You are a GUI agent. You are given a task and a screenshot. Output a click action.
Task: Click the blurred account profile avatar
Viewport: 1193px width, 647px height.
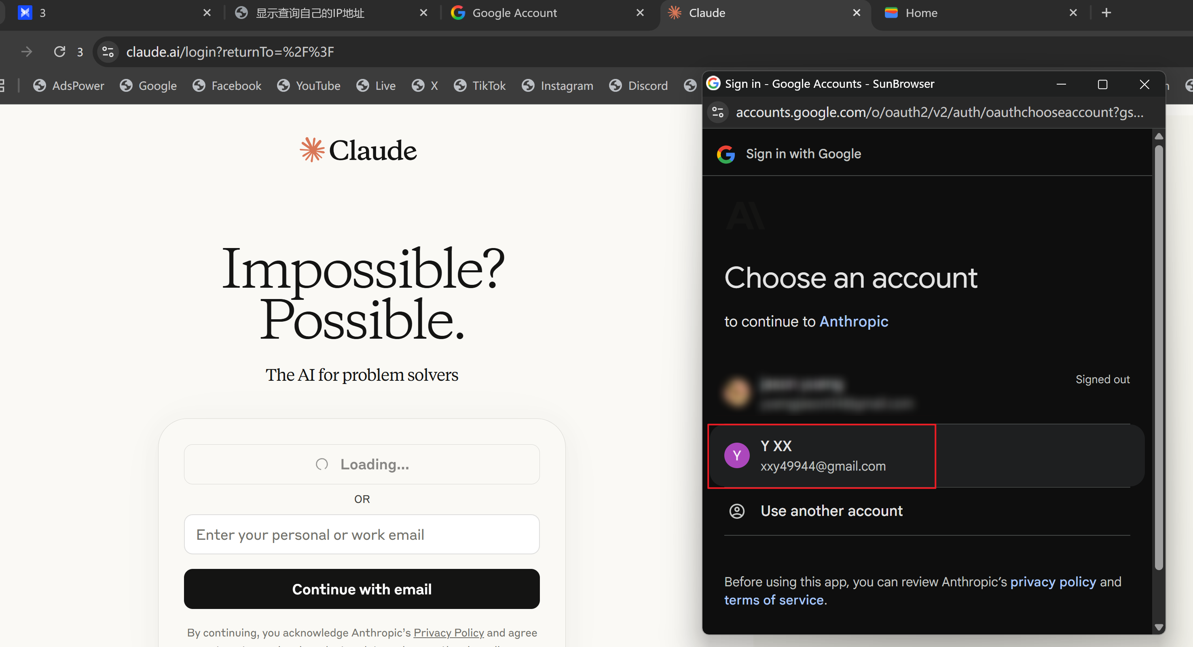[x=737, y=392]
